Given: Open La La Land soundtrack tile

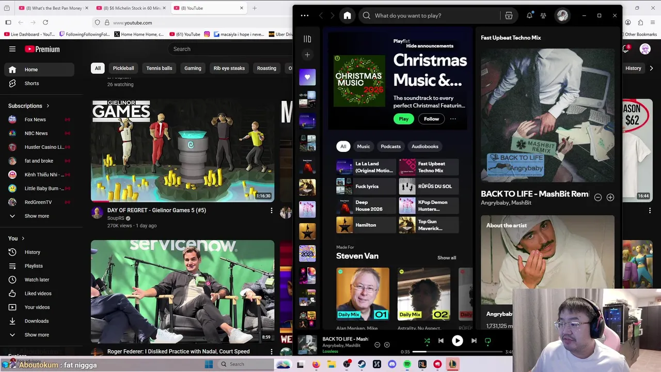Looking at the screenshot, I should 366,167.
